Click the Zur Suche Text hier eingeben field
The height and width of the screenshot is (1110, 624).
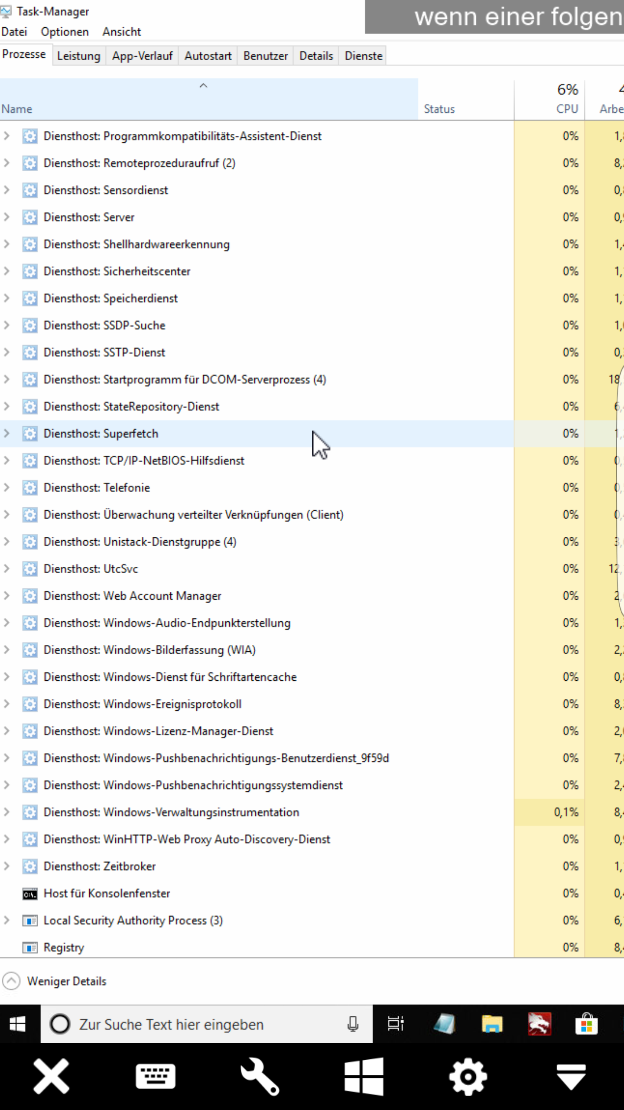coord(206,1024)
